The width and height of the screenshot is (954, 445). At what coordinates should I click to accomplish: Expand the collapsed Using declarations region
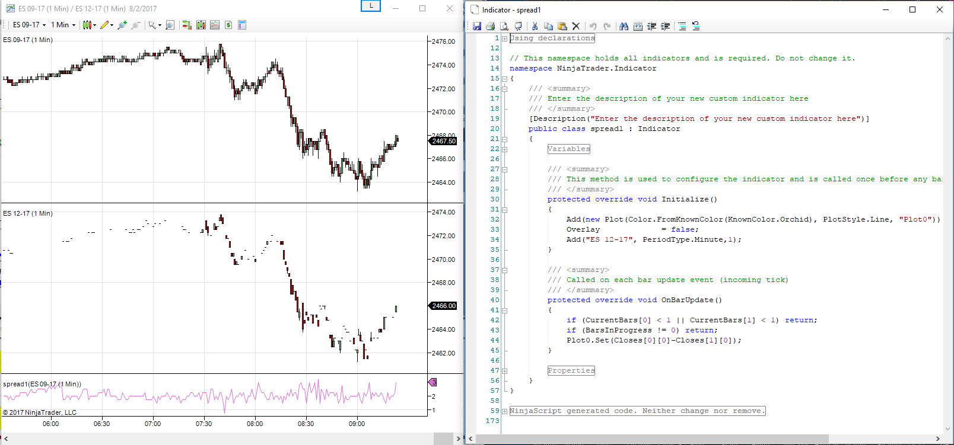(x=504, y=39)
